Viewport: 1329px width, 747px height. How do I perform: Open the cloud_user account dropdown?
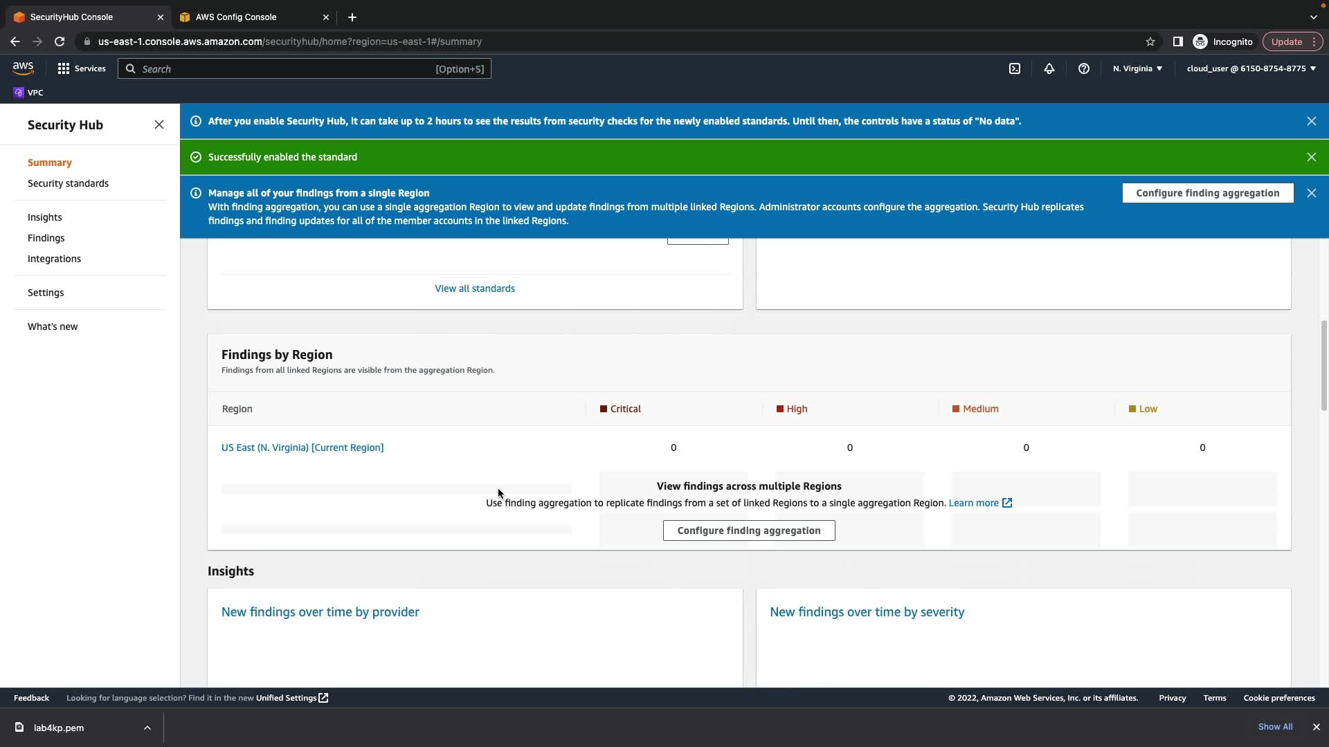click(1251, 68)
